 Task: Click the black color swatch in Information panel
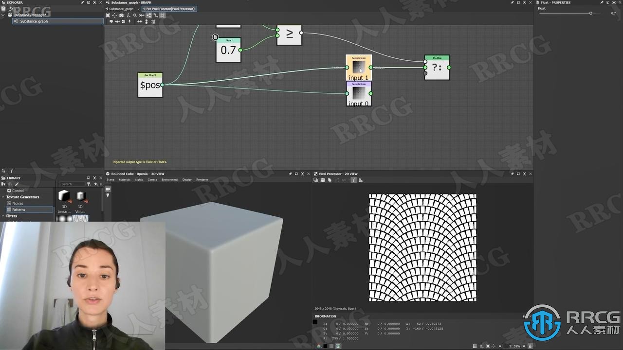315,322
